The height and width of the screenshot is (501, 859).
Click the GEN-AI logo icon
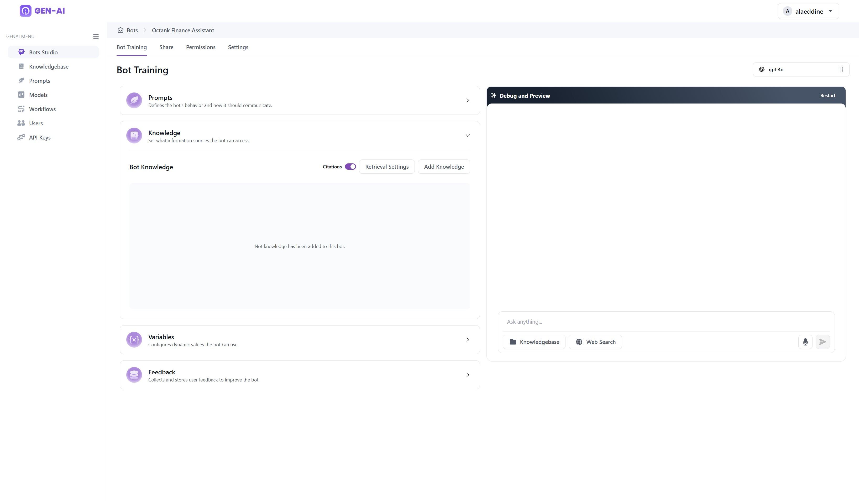tap(25, 11)
